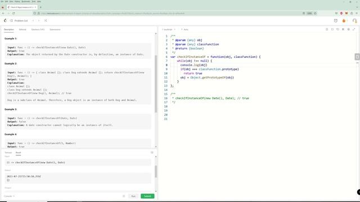Viewport: 360px width, 202px height.
Task: Click the streak flame icon
Action: 344,21
